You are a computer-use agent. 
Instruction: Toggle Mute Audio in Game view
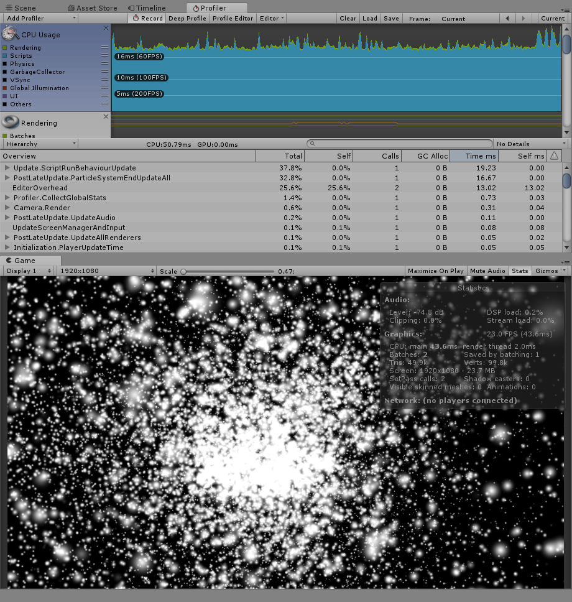487,271
